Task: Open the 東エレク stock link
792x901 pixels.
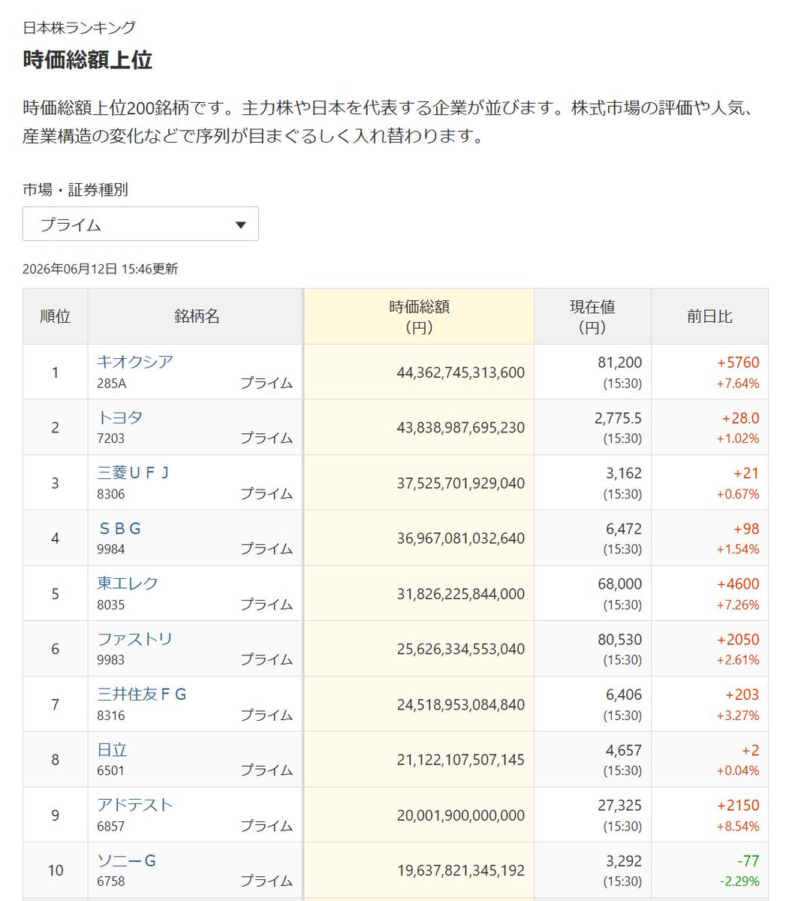Action: [127, 583]
